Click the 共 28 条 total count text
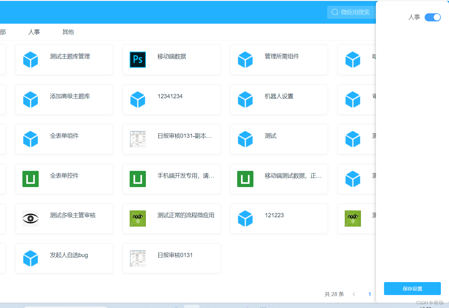Image resolution: width=449 pixels, height=308 pixels. tap(334, 294)
